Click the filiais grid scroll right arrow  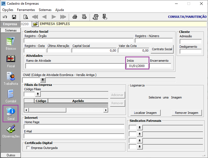(x=106, y=110)
